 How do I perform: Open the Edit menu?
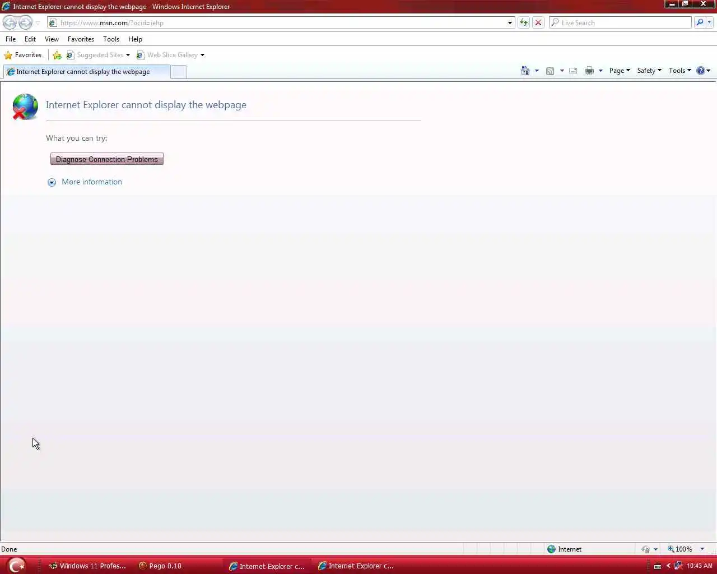coord(30,39)
